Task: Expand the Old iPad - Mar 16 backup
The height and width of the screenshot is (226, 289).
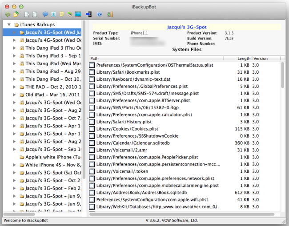Action: tap(15, 95)
